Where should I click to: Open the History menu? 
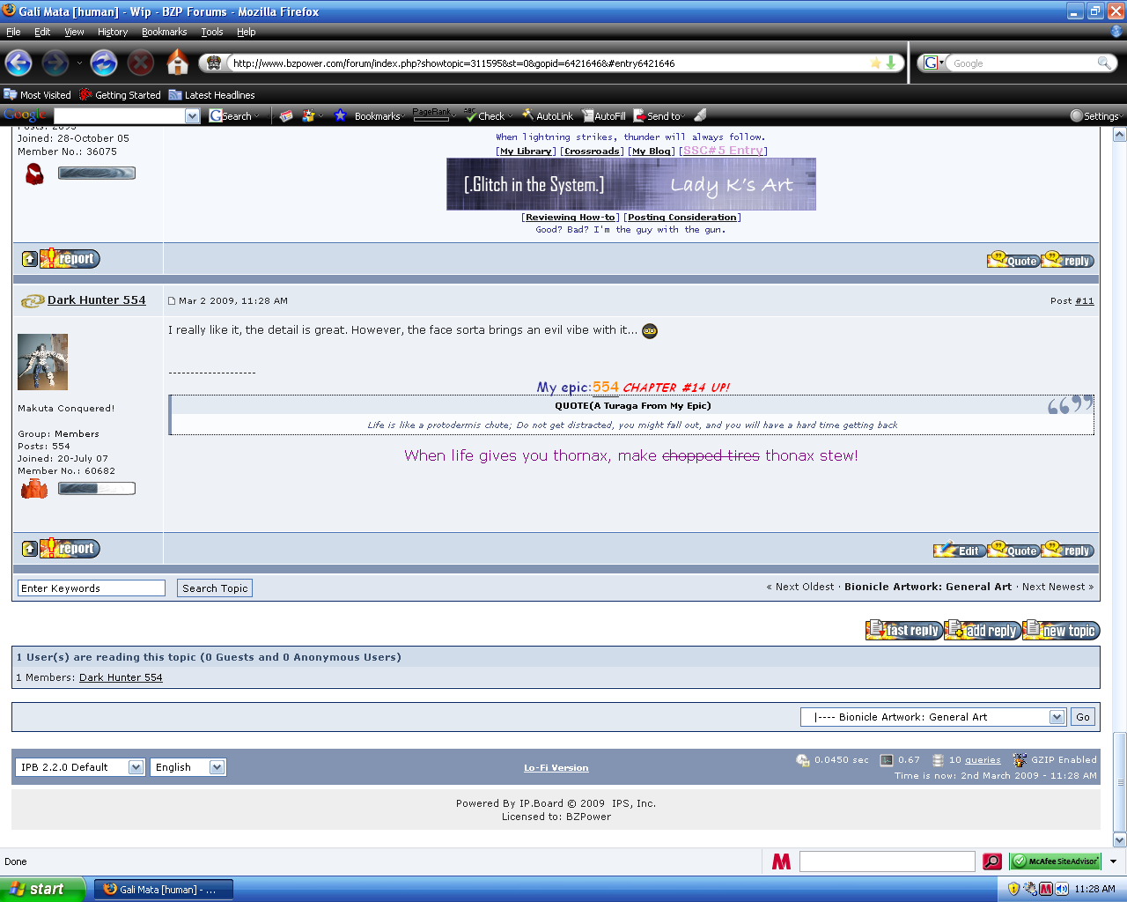click(x=112, y=32)
